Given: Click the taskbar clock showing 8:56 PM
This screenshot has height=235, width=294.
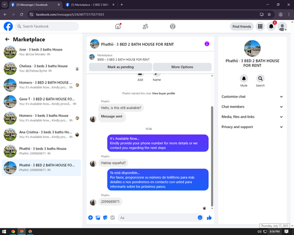Looking at the screenshot, I should (275, 231).
